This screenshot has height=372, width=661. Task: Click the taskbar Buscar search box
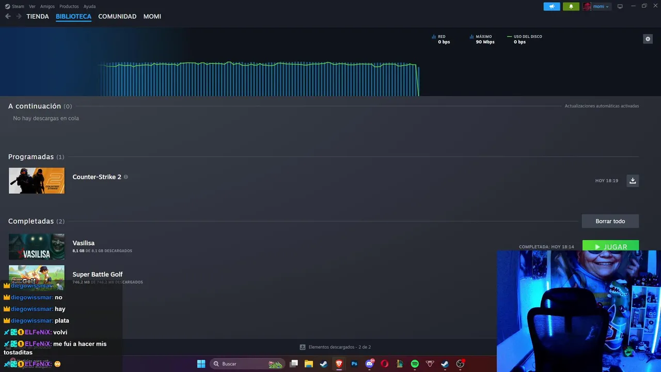point(247,364)
